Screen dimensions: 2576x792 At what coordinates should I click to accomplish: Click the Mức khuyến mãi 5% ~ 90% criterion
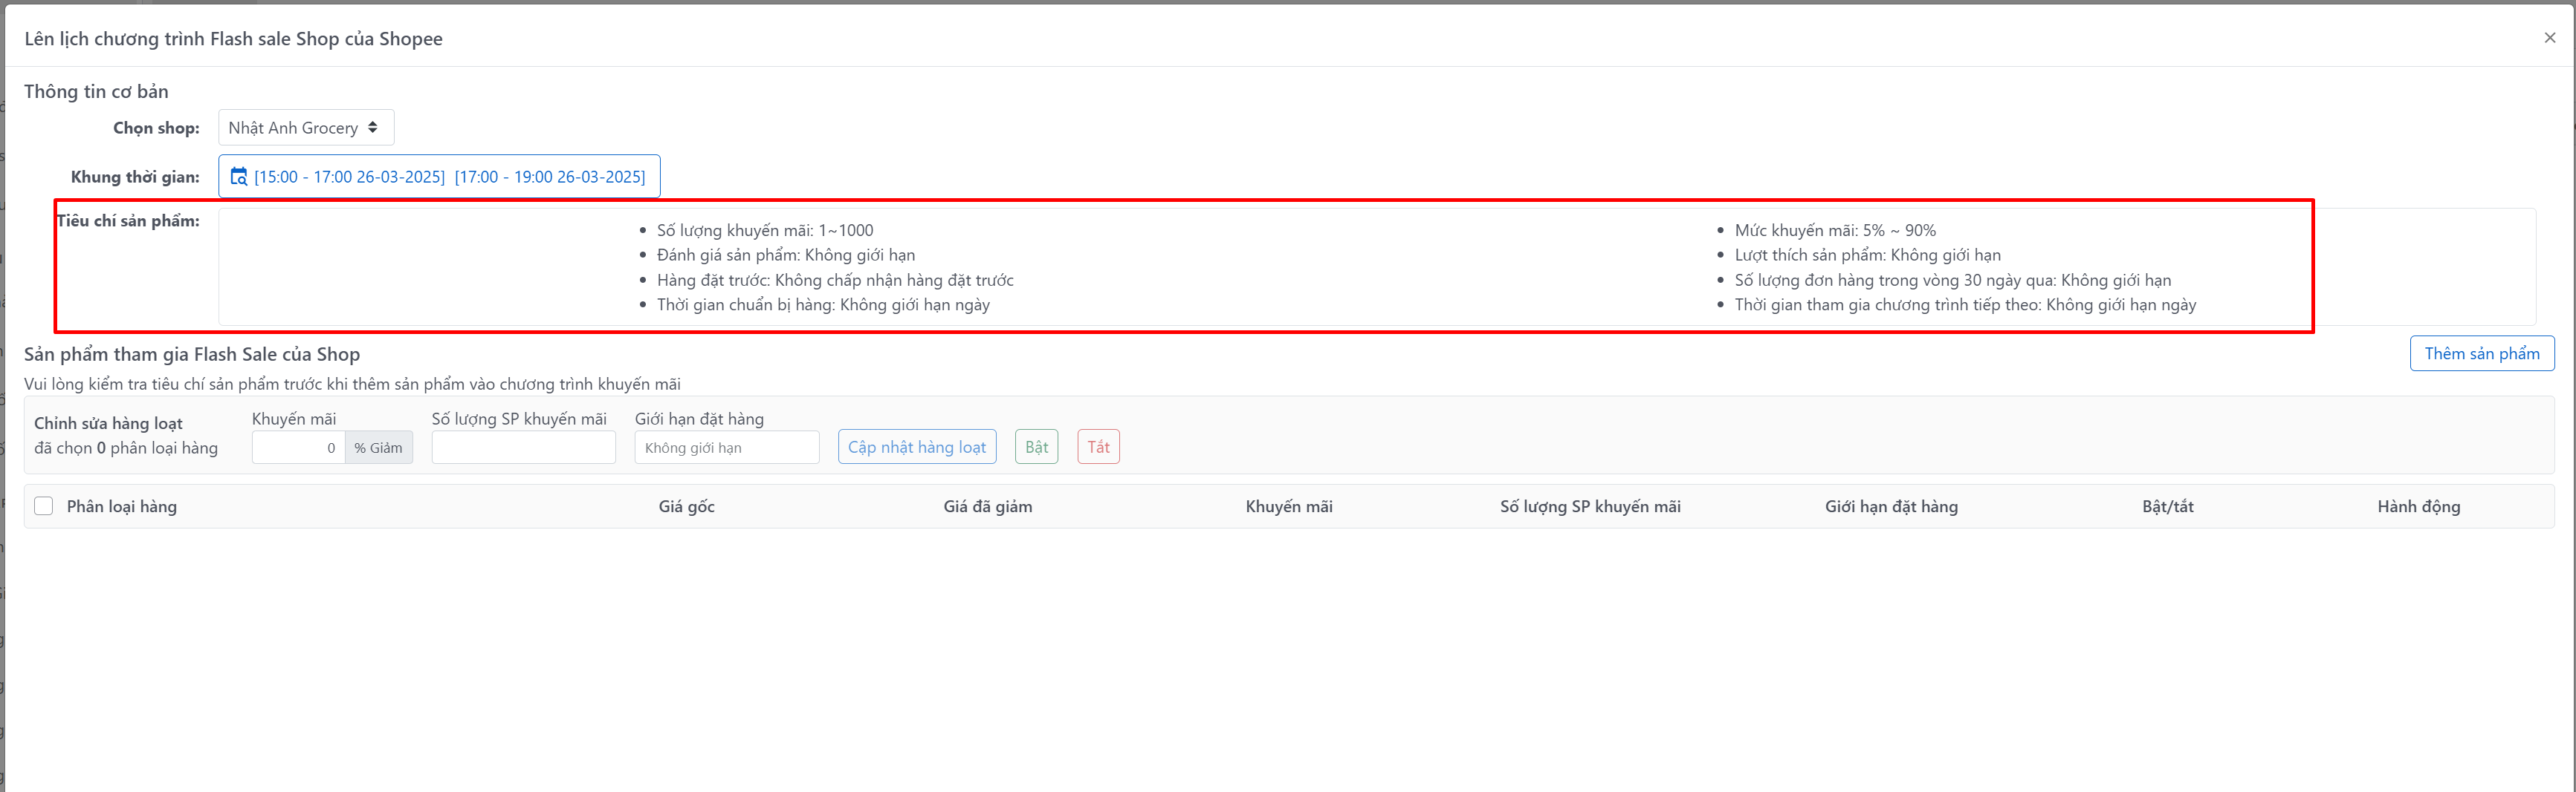(x=1834, y=231)
